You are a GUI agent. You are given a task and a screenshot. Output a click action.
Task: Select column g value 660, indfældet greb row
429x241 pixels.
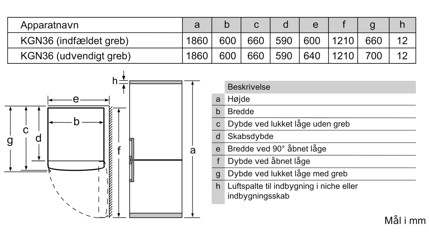[373, 41]
